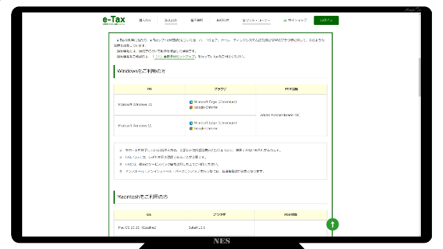
Task: Click the Chrome icon in the Windows 10 row
Action: coord(191,108)
